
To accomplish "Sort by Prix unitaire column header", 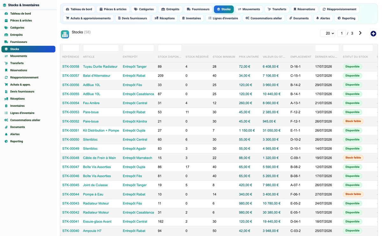I will click(x=249, y=57).
